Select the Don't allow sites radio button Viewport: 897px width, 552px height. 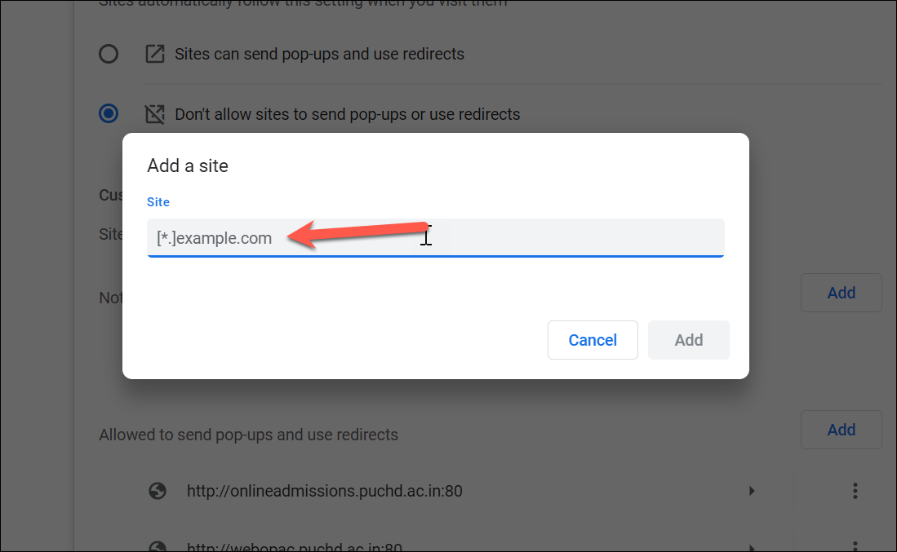coord(108,113)
